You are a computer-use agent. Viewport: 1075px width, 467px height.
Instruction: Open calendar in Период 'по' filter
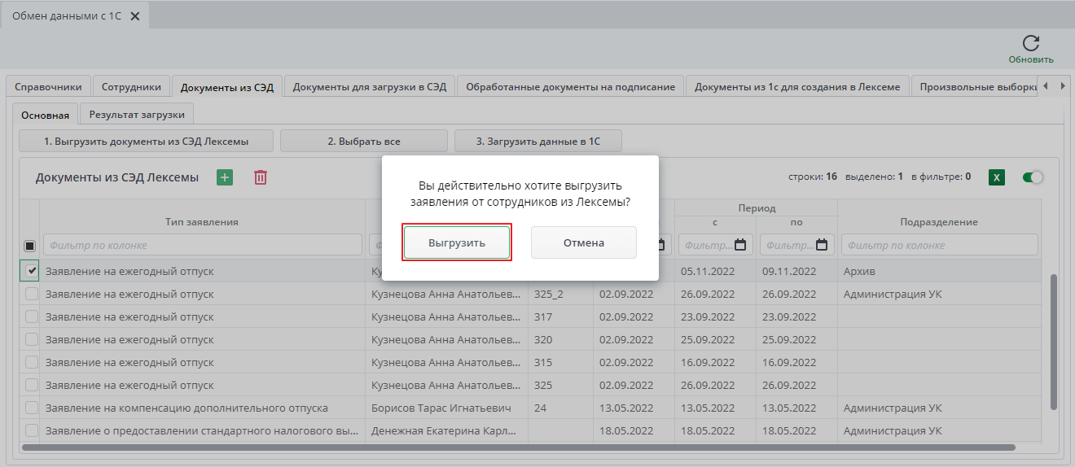(822, 245)
